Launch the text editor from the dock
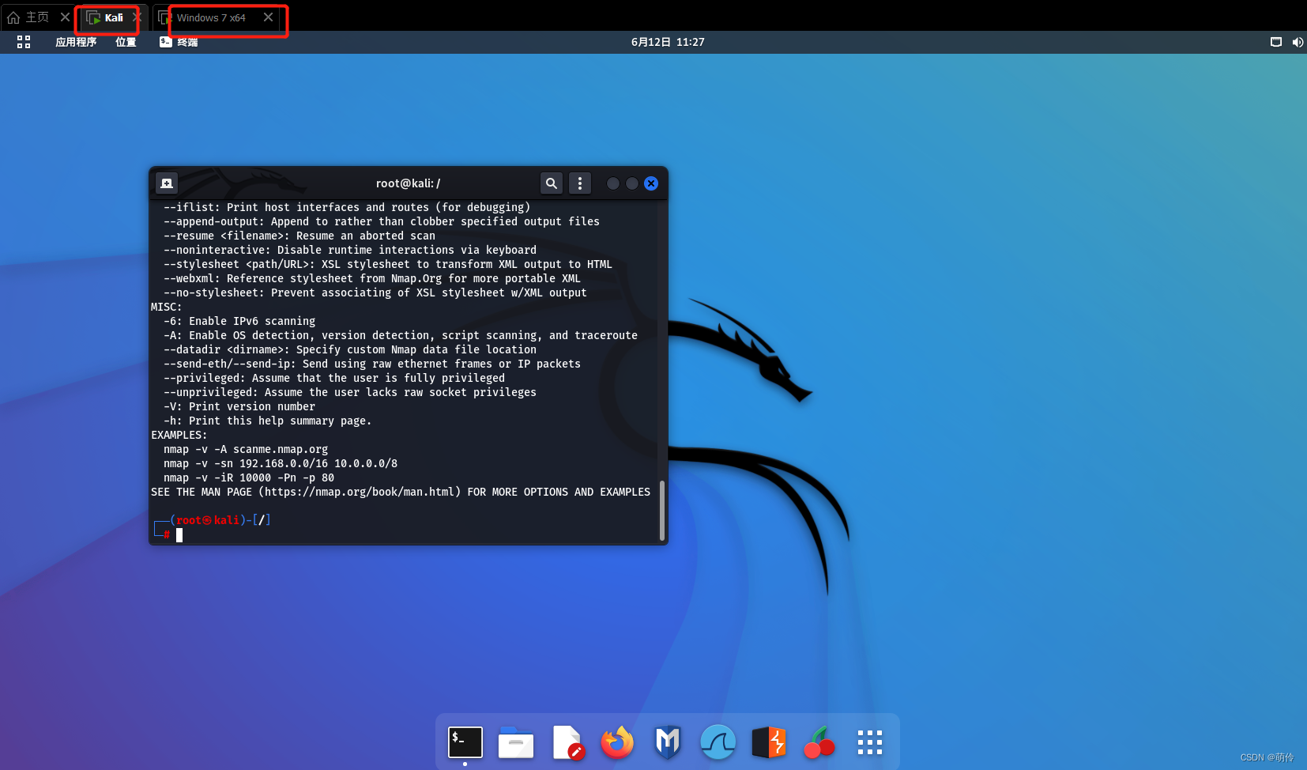The width and height of the screenshot is (1307, 770). point(567,742)
